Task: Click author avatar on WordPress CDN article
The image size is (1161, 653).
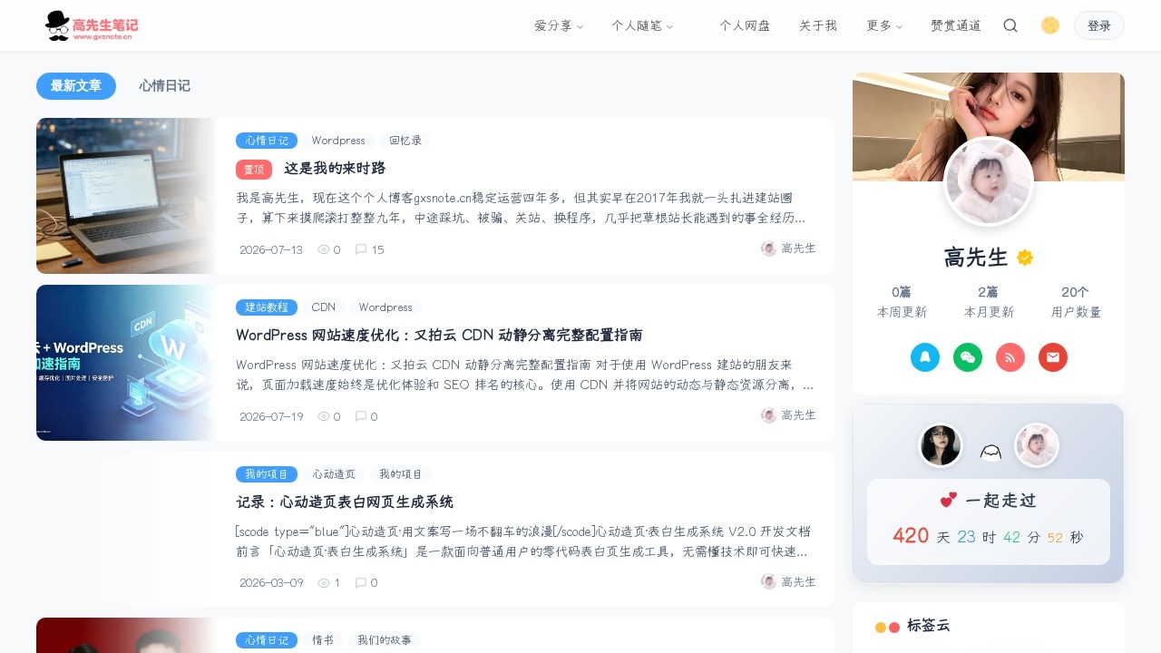Action: (769, 415)
